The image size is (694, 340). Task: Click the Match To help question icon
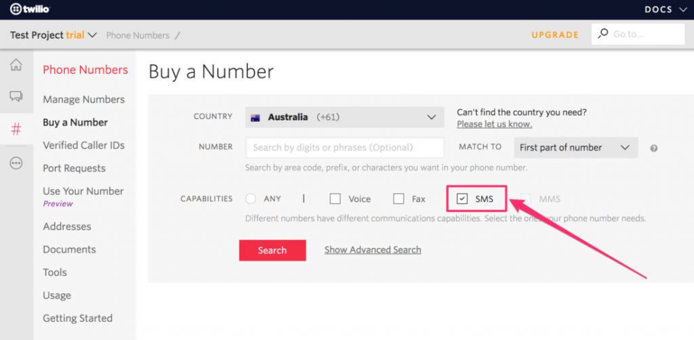(x=654, y=148)
